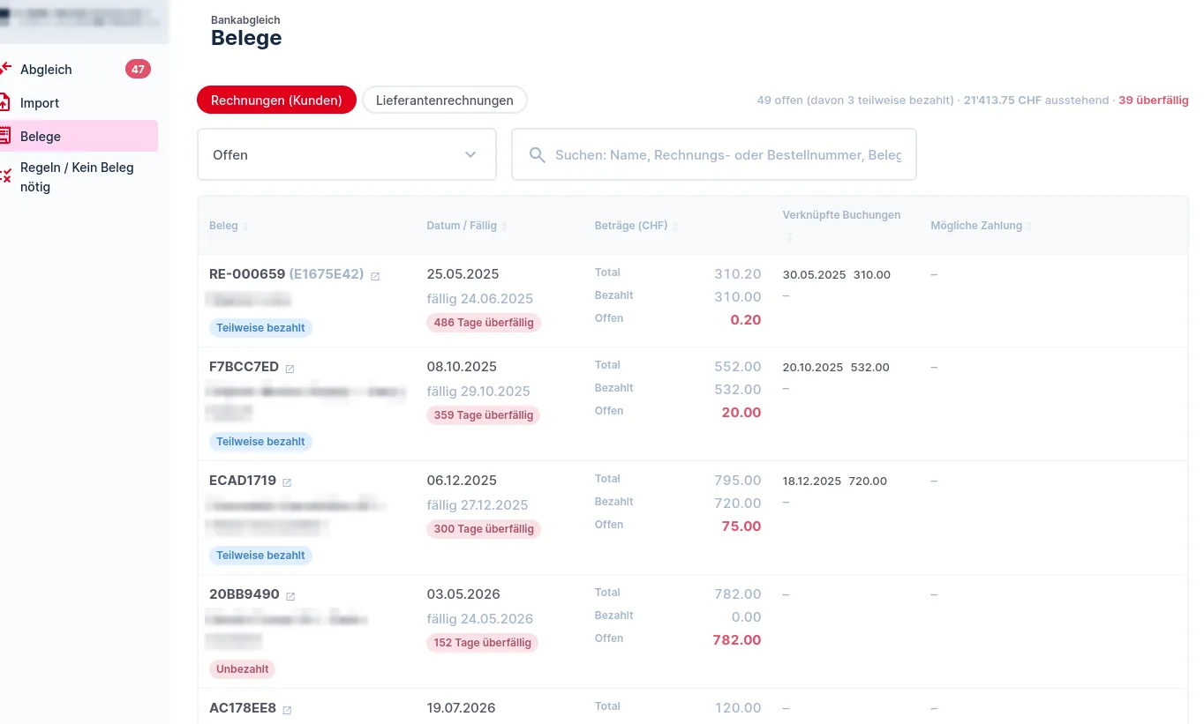The height and width of the screenshot is (724, 1204).
Task: Sort by the Datum / Fällig column
Action: pos(467,226)
